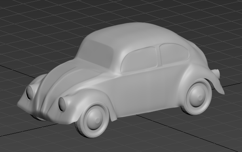Click the headlight nearest the front wheel
This screenshot has height=152, width=242.
pyautogui.click(x=62, y=104)
